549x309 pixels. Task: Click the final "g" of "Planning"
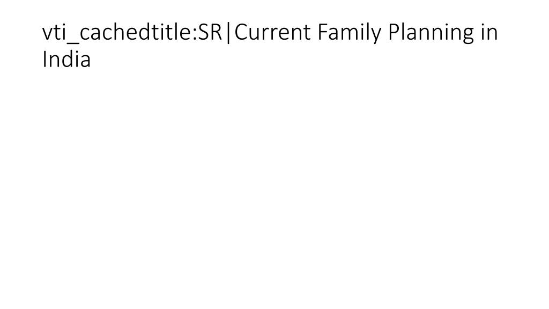click(x=468, y=37)
